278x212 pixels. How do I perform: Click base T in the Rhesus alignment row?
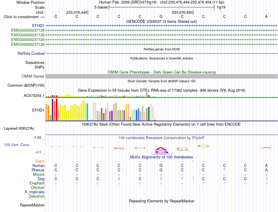224,170
